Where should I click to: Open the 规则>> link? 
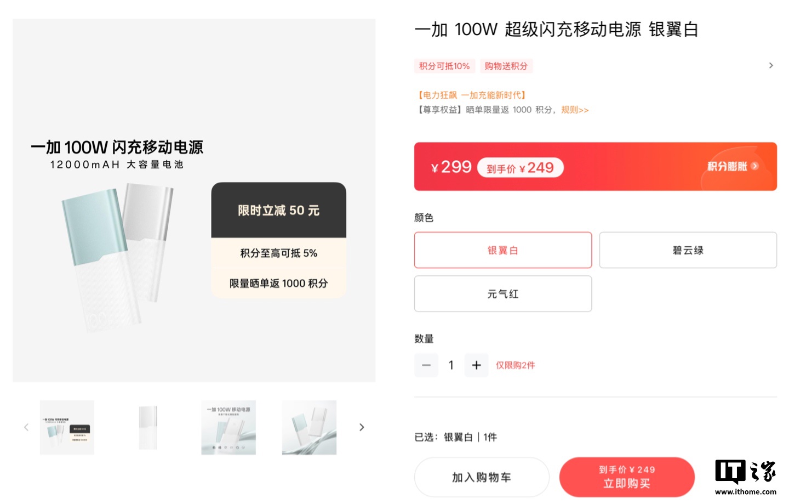(x=575, y=110)
